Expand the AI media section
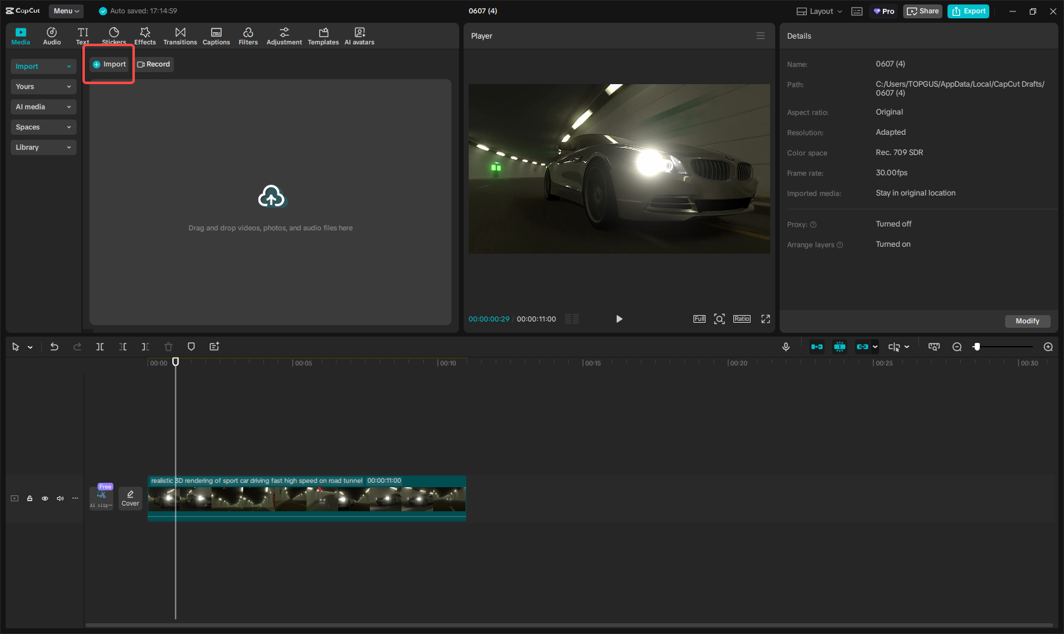 point(43,106)
